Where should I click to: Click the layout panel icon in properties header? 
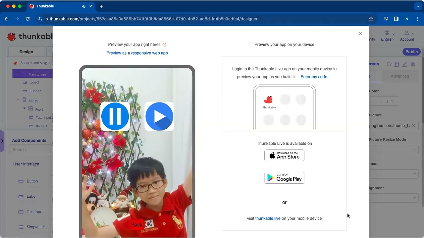pos(397,64)
